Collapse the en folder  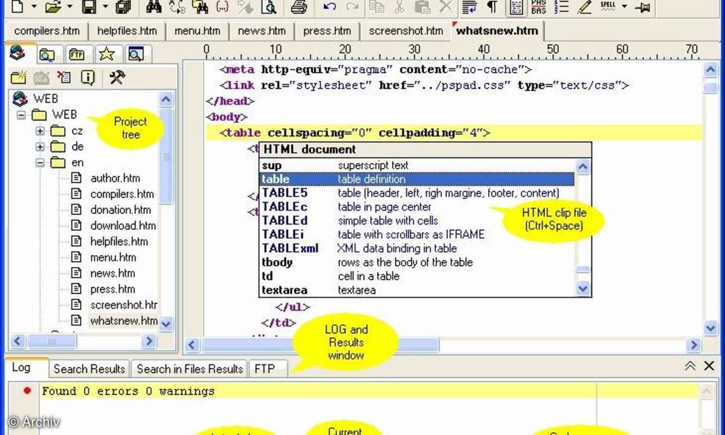(40, 163)
